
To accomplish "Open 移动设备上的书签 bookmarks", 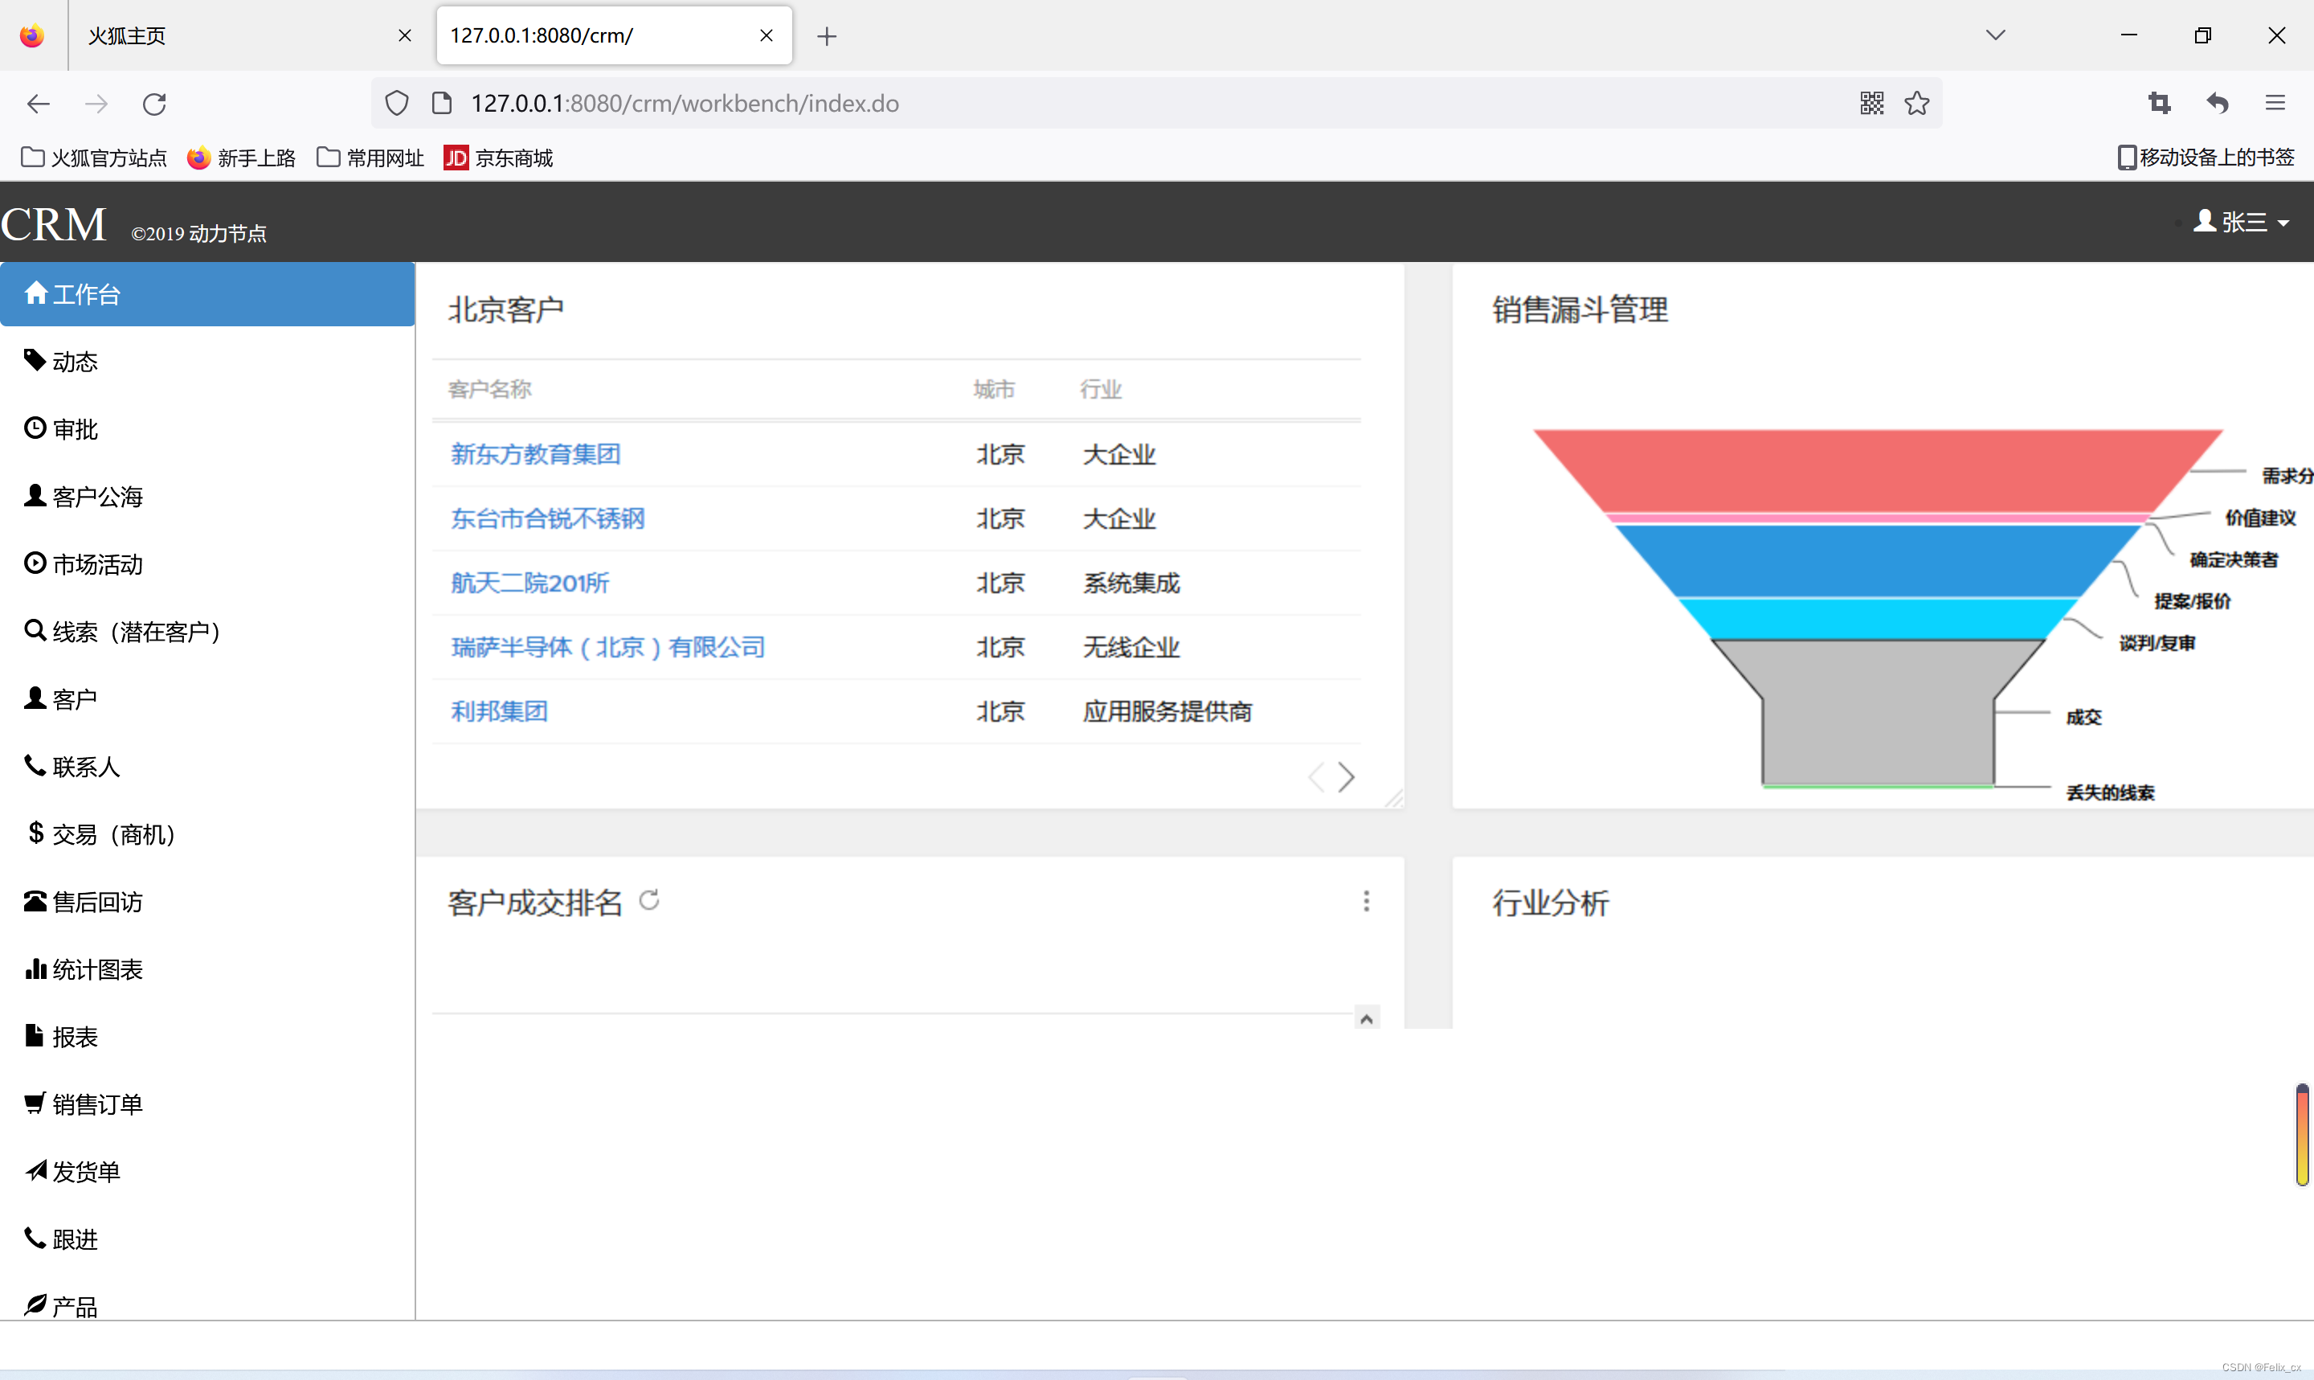I will 2206,158.
